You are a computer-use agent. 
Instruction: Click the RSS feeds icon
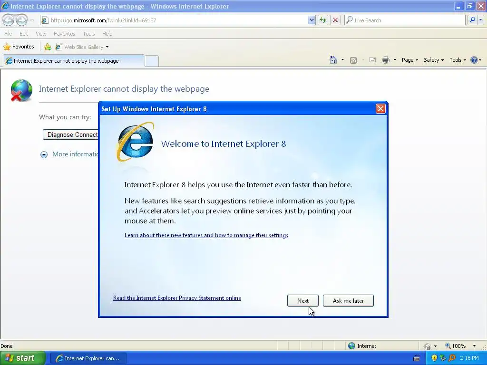(x=353, y=60)
